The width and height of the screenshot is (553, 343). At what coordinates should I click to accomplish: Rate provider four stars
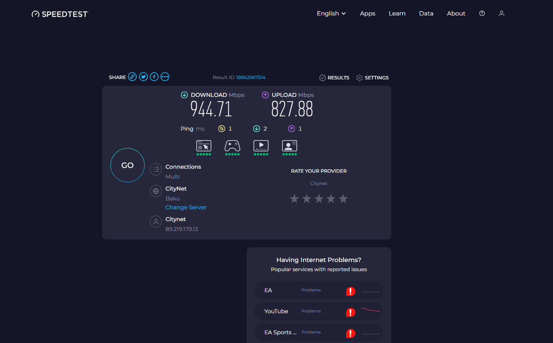pyautogui.click(x=331, y=198)
